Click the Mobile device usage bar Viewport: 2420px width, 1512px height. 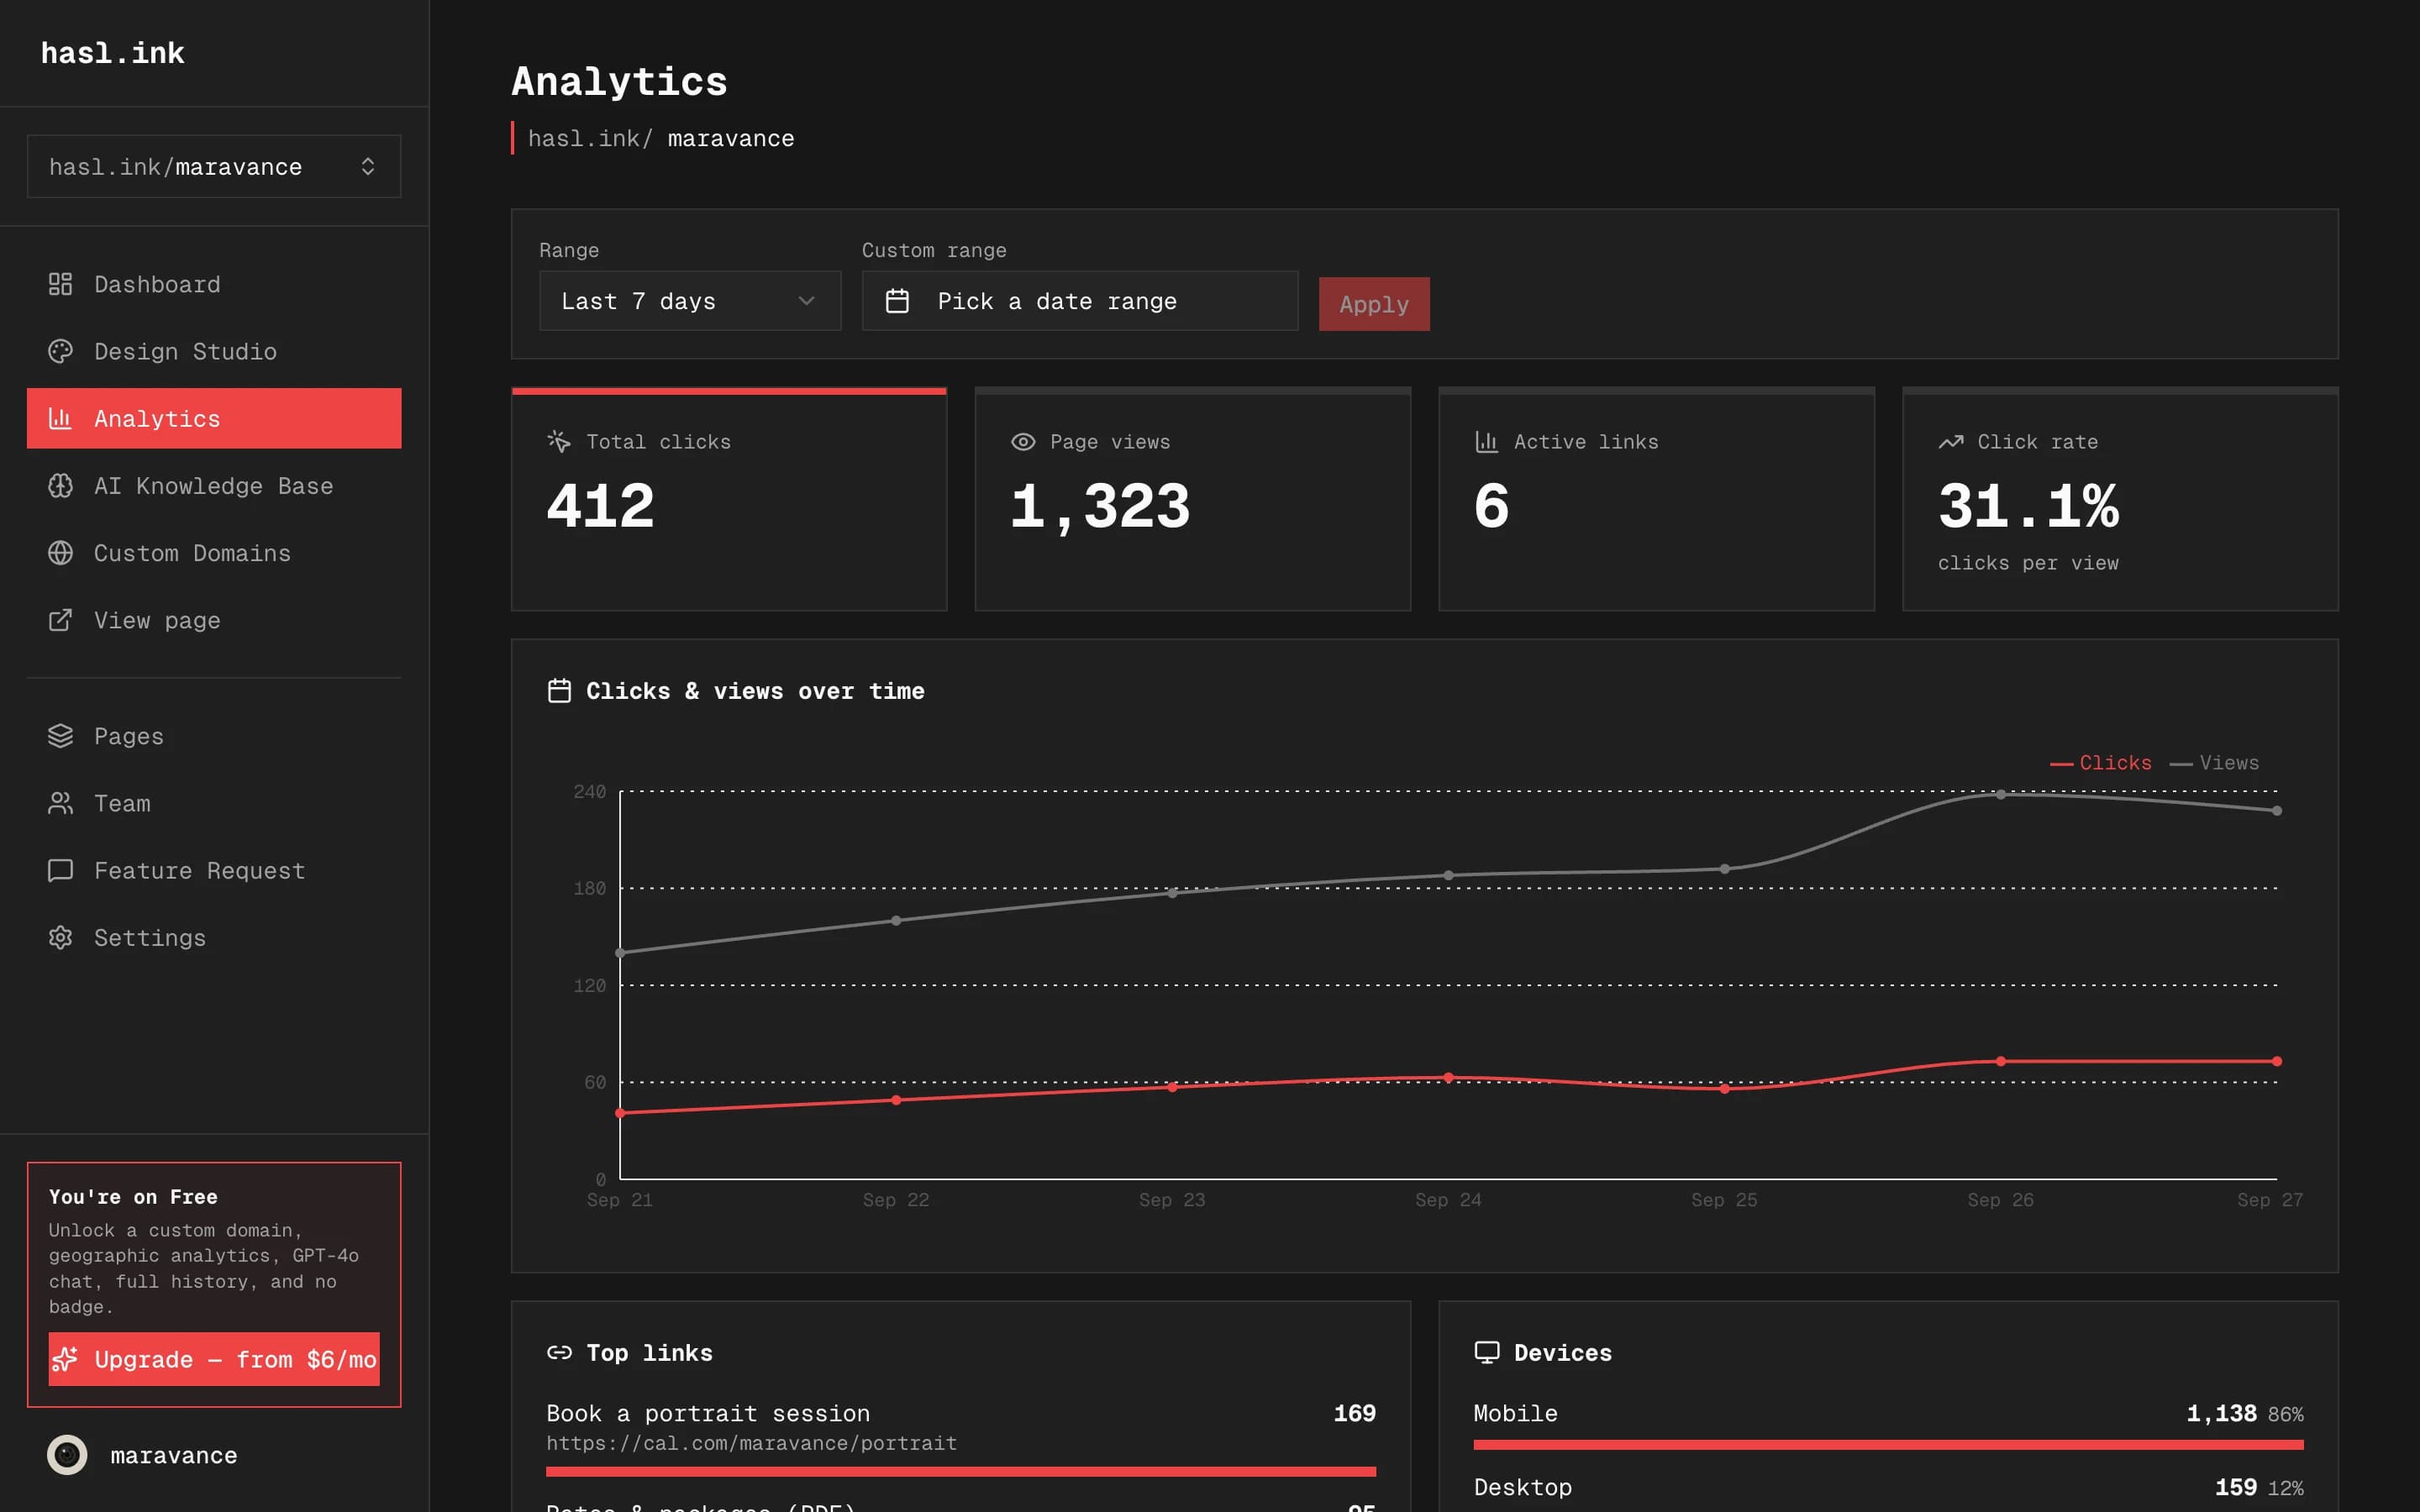pyautogui.click(x=1888, y=1445)
